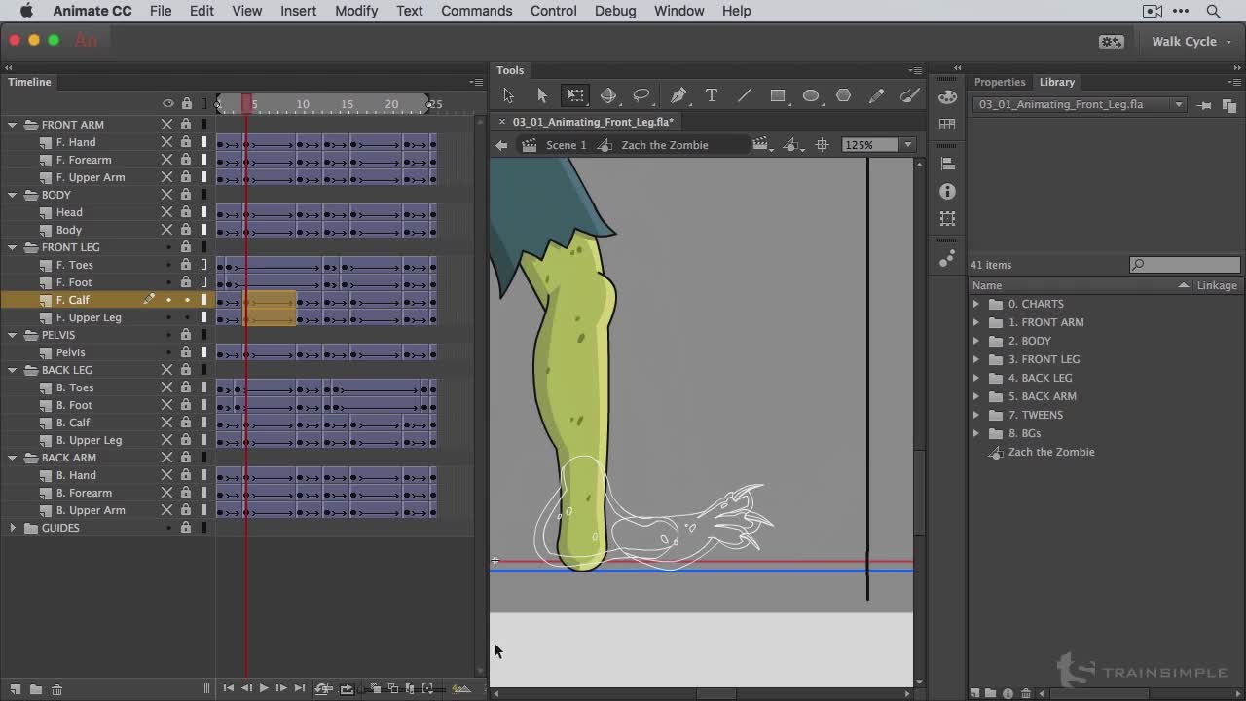1246x701 pixels.
Task: Open the Walk Cycle workspace dropdown
Action: (1191, 42)
